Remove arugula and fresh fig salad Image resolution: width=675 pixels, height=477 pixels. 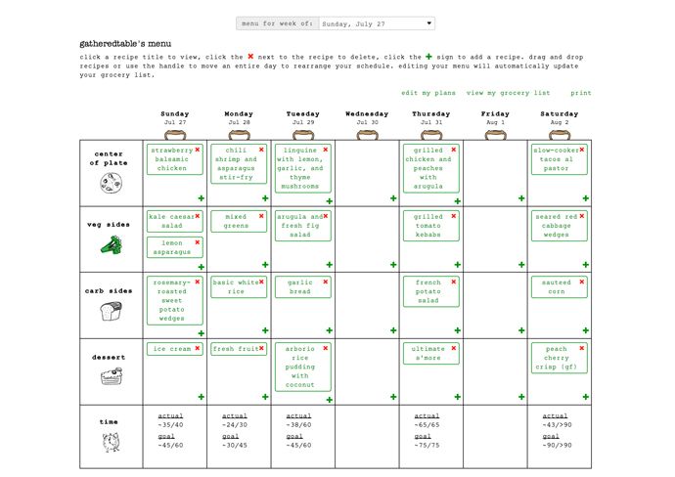tap(326, 216)
